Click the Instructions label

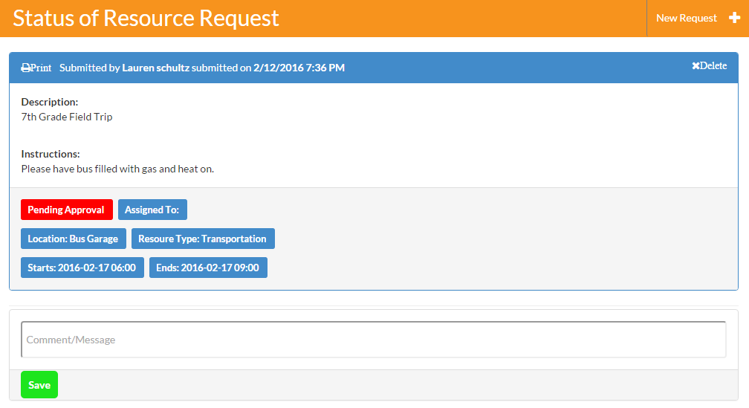pyautogui.click(x=51, y=154)
